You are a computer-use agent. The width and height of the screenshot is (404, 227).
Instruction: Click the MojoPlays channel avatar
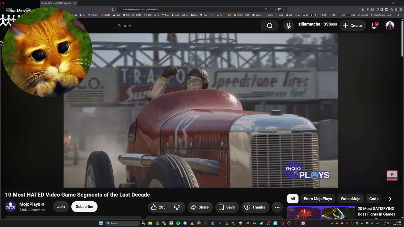[10, 207]
